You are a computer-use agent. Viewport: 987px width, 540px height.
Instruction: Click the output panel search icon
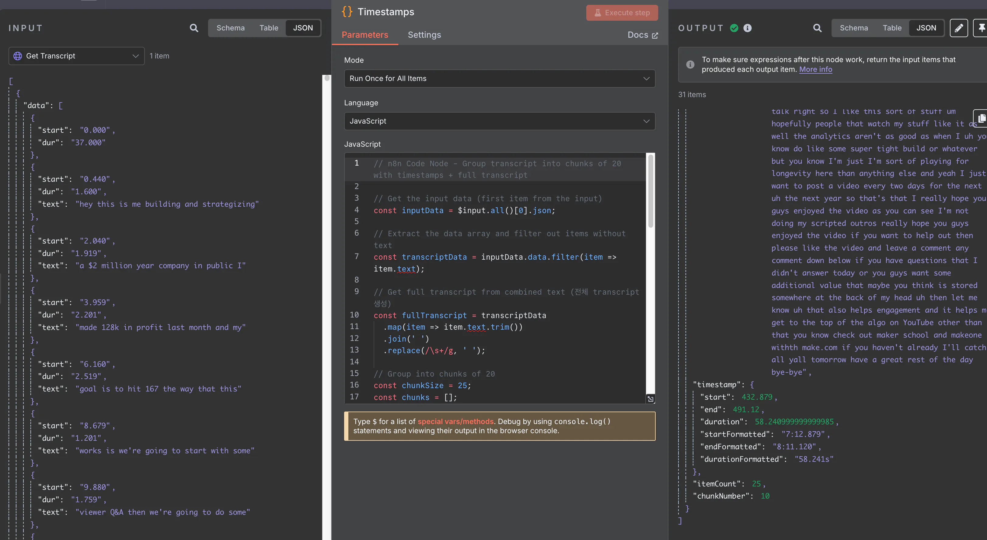pos(817,28)
